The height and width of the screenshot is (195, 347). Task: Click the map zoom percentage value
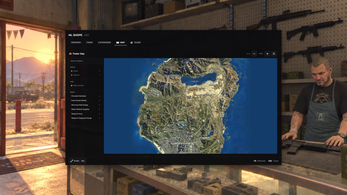261,54
